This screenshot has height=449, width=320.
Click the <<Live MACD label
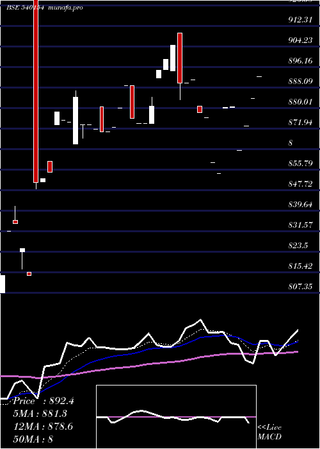pyautogui.click(x=269, y=432)
